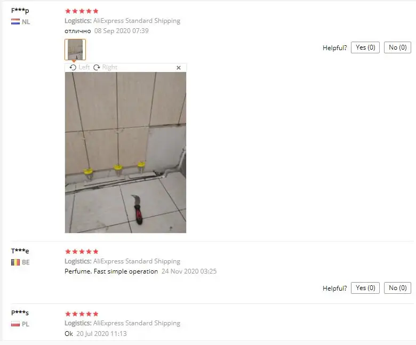Screen dimensions: 416x345
Task: Select reviewer name P***s
Action: 20,312
